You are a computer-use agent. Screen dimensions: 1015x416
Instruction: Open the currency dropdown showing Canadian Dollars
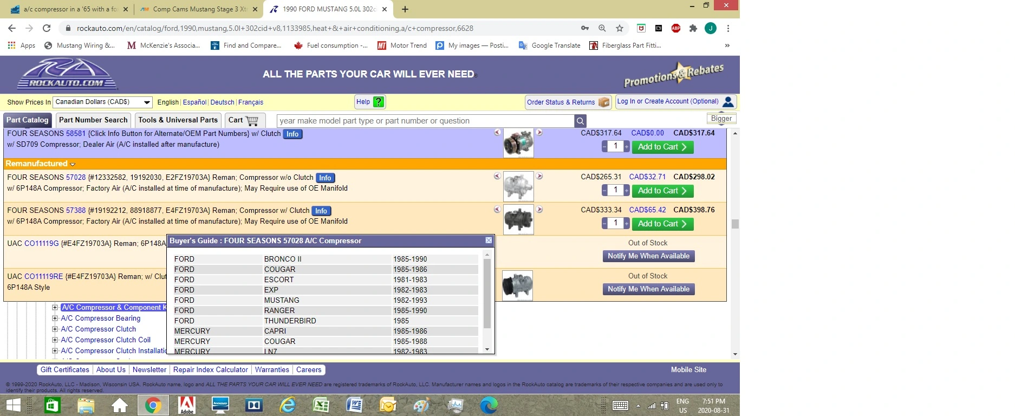pos(102,102)
